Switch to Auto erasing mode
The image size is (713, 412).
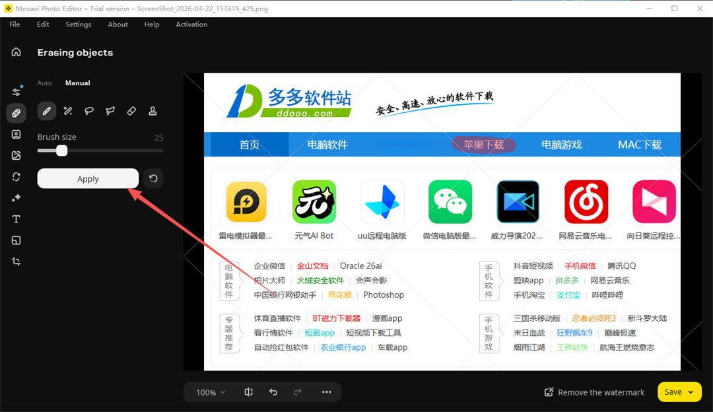click(45, 83)
